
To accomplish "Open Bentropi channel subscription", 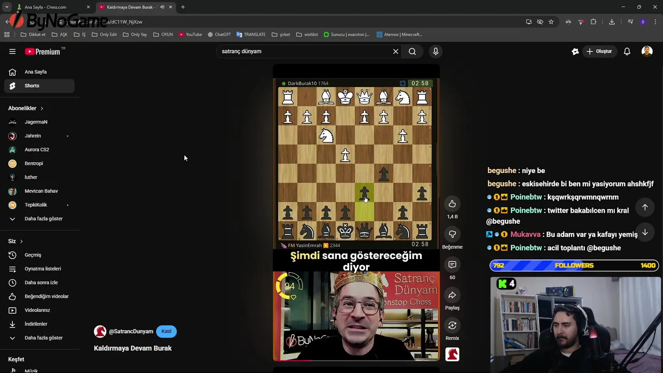I will point(39,163).
